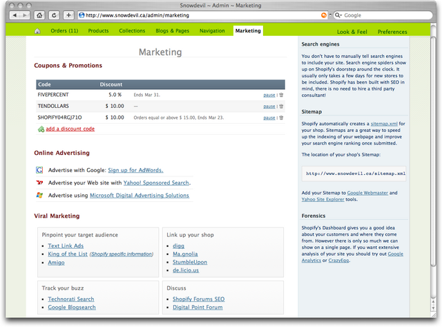Open the de.licio.us link

(186, 270)
